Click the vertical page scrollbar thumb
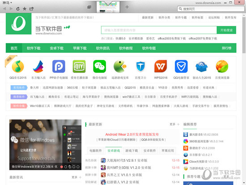Image resolution: width=246 pixels, height=185 pixels. pyautogui.click(x=244, y=35)
